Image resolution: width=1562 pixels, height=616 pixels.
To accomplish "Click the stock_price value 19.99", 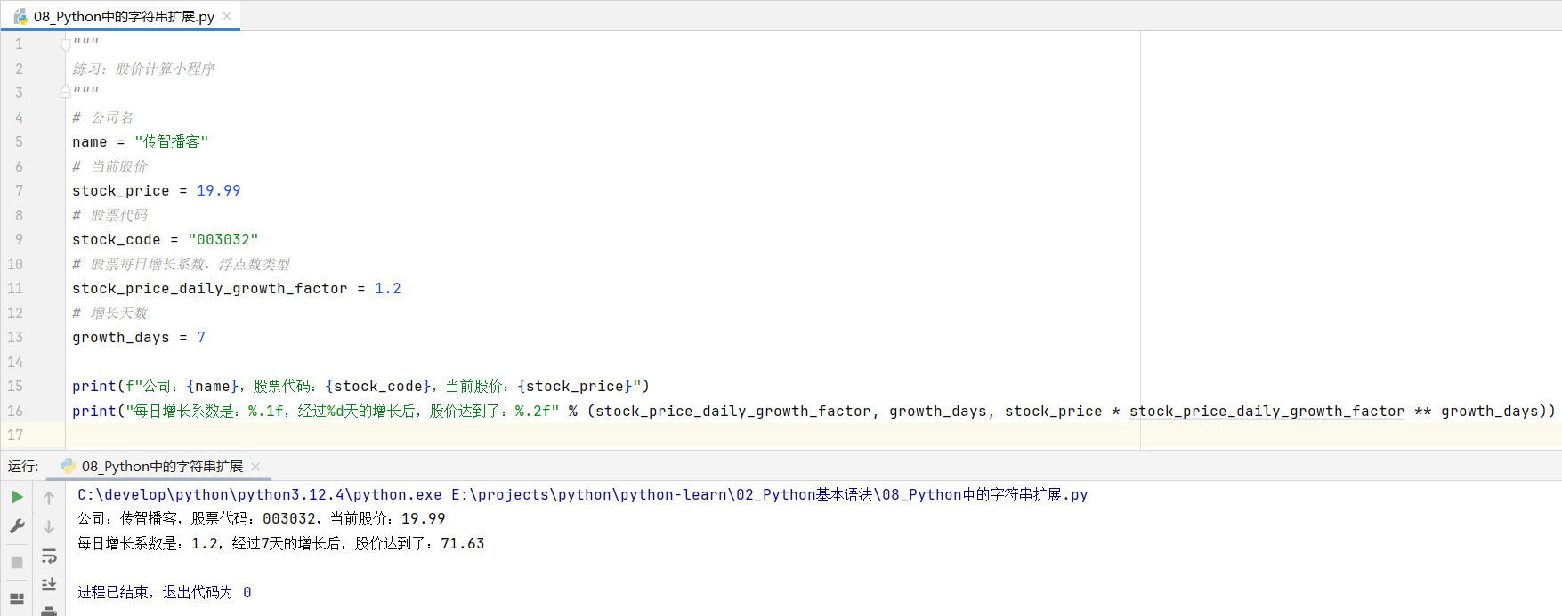I will click(218, 190).
